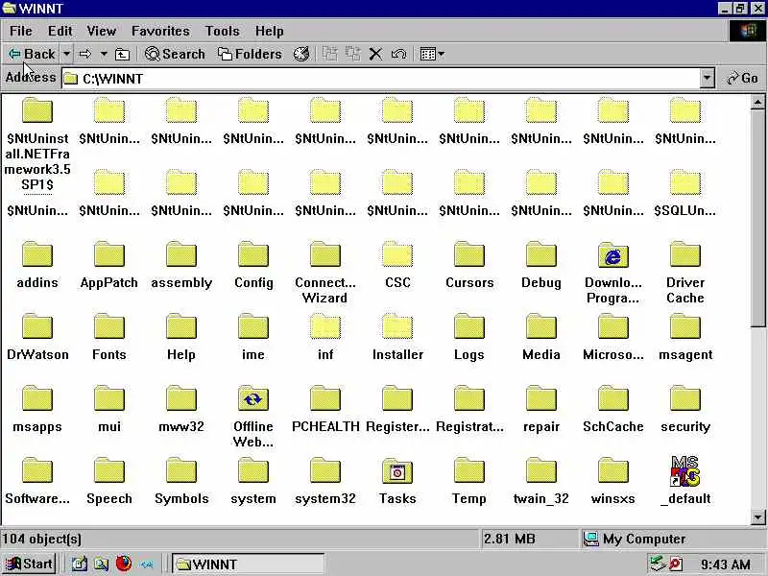
Task: Click the History toolbar icon
Action: [x=301, y=54]
